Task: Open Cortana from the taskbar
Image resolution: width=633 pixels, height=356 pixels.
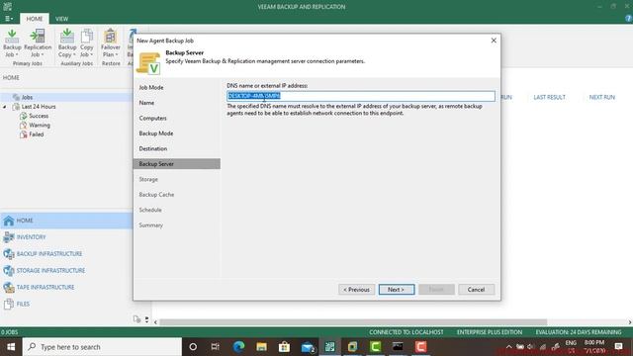Action: (x=193, y=347)
